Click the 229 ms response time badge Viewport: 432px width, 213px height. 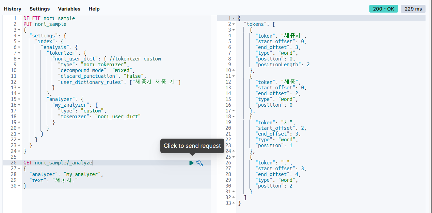(x=413, y=9)
